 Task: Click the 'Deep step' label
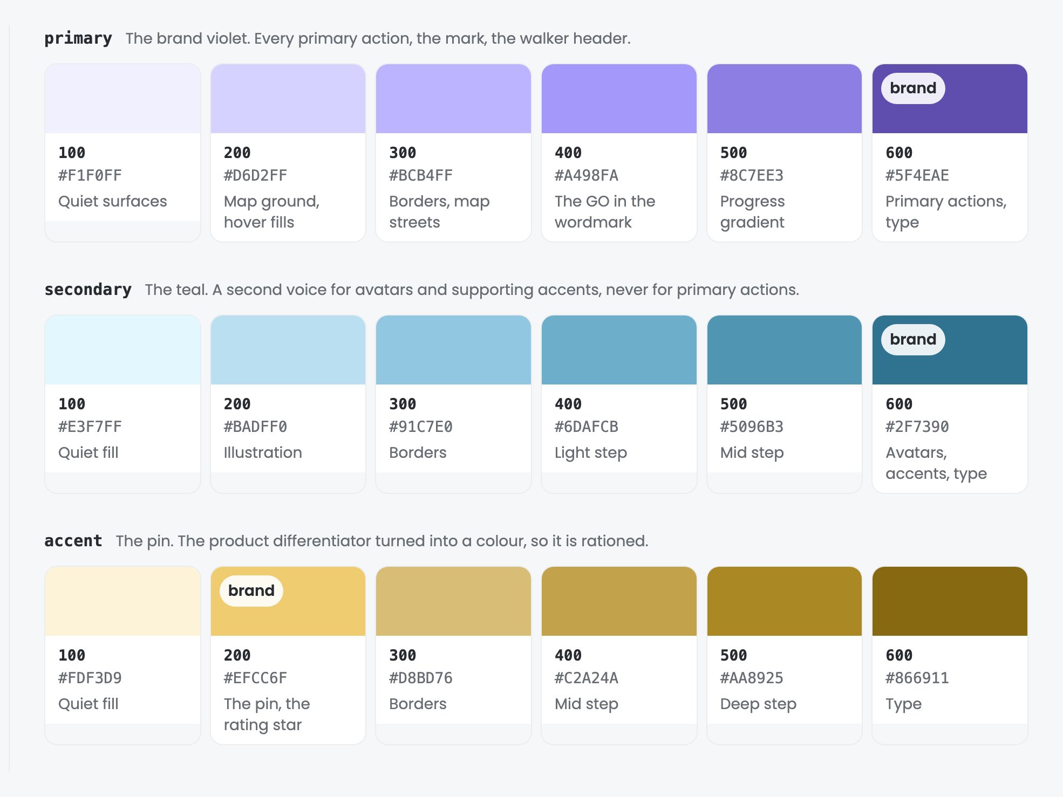(x=758, y=704)
